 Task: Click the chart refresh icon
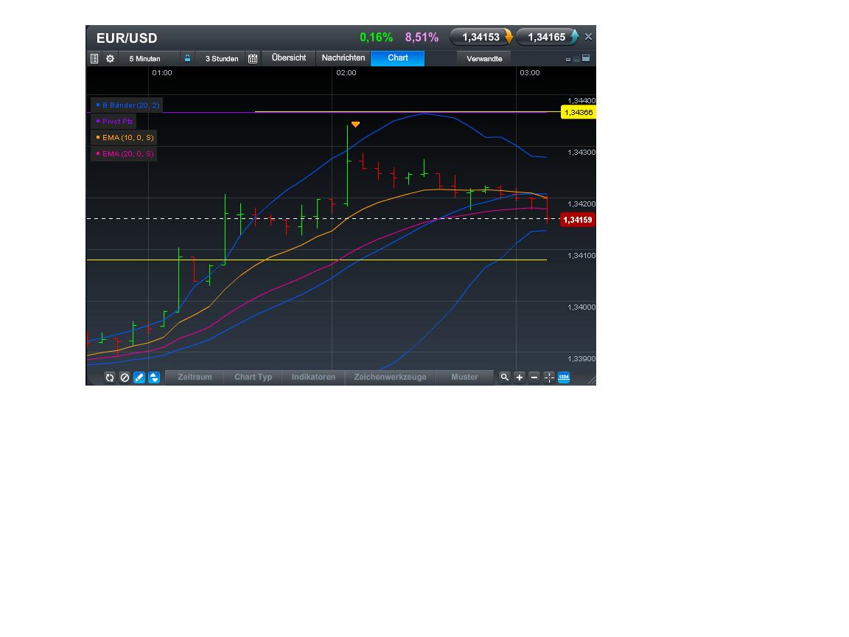pos(110,377)
